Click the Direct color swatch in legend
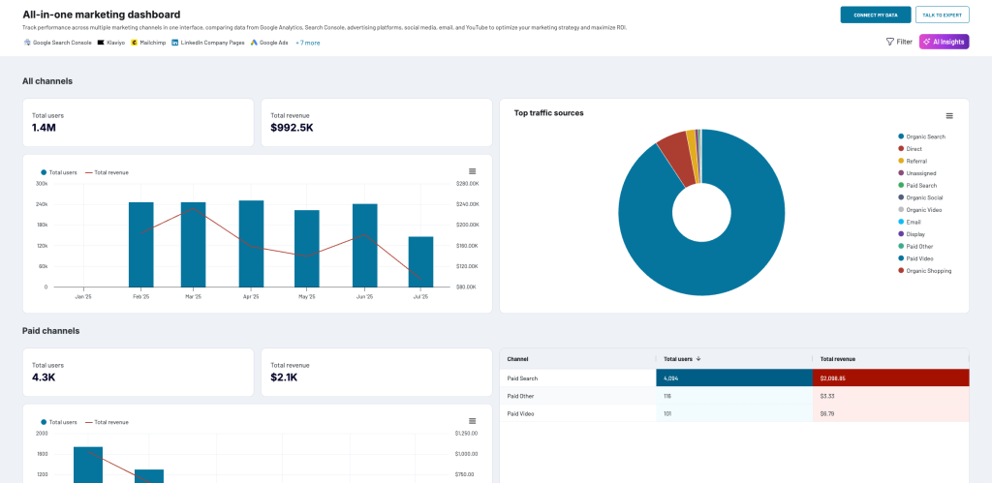The image size is (992, 483). coord(901,149)
